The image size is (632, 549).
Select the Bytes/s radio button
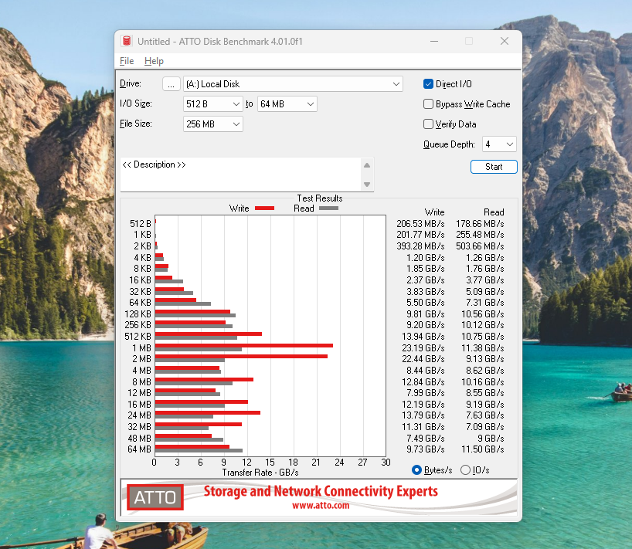pos(417,469)
